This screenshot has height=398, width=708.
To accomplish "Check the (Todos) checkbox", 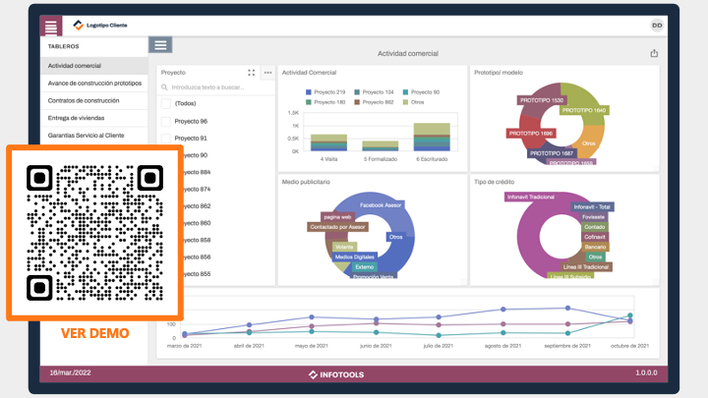I will pyautogui.click(x=166, y=103).
